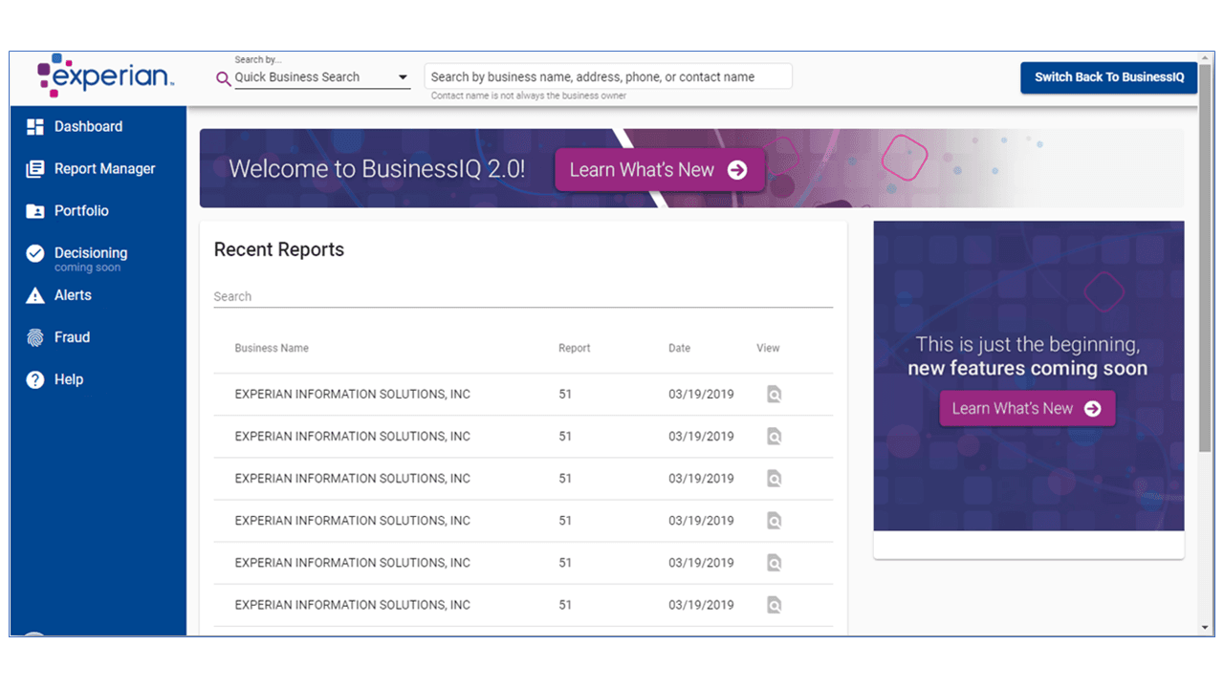Click Learn What's New in the purple card

pyautogui.click(x=1027, y=408)
